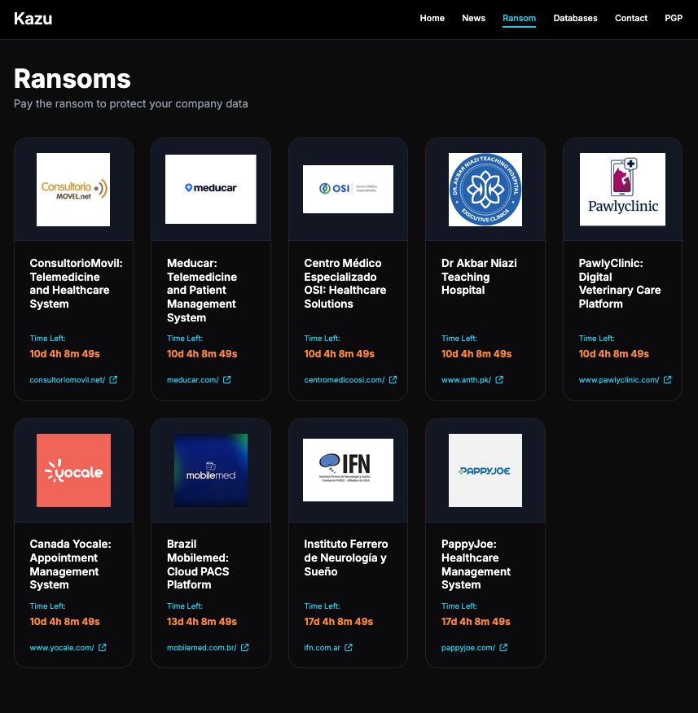The height and width of the screenshot is (713, 698).
Task: Select the Canada Yocale: Appointment Management System title
Action: pyautogui.click(x=71, y=564)
